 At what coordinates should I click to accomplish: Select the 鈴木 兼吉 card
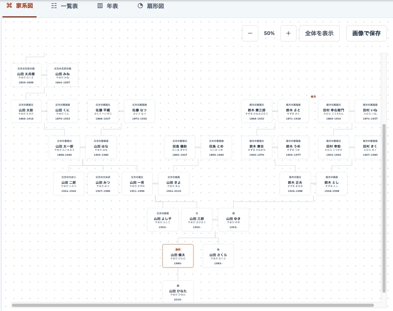[x=257, y=148]
